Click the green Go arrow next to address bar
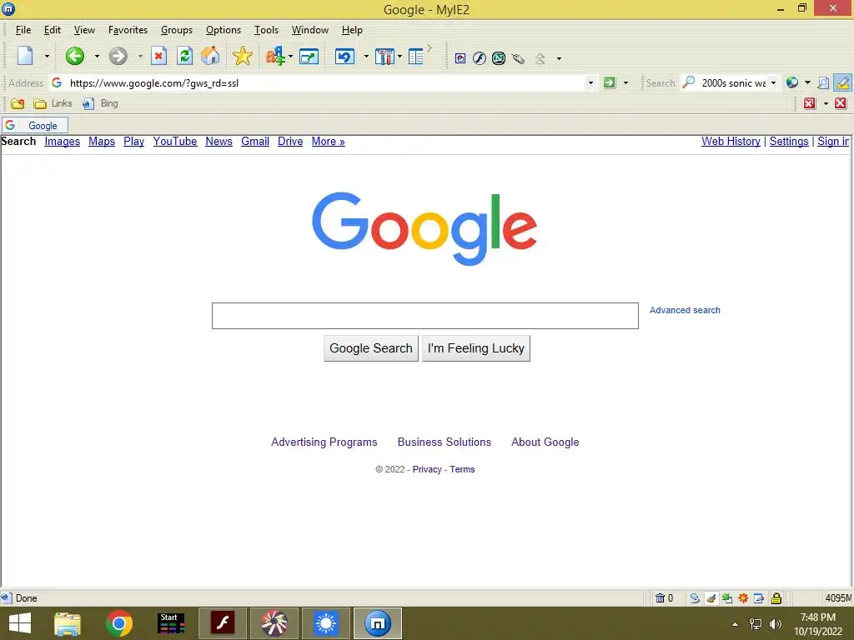Screen dimensions: 854x640 click(610, 82)
